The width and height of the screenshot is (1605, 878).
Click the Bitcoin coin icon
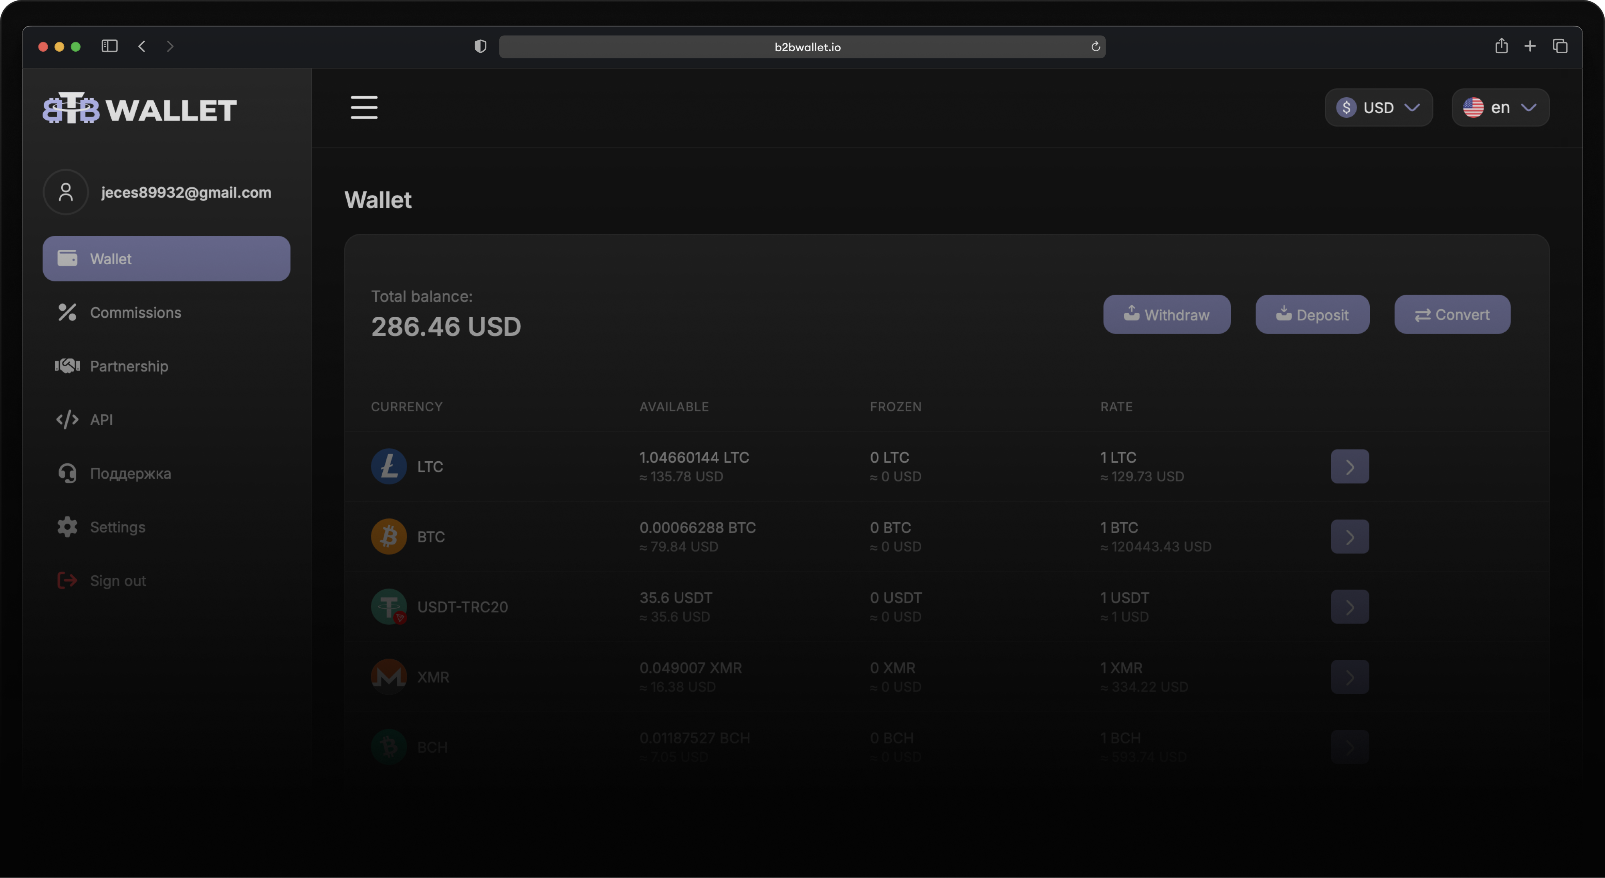click(389, 536)
